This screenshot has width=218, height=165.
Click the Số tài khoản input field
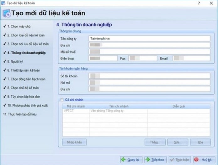[149, 76]
